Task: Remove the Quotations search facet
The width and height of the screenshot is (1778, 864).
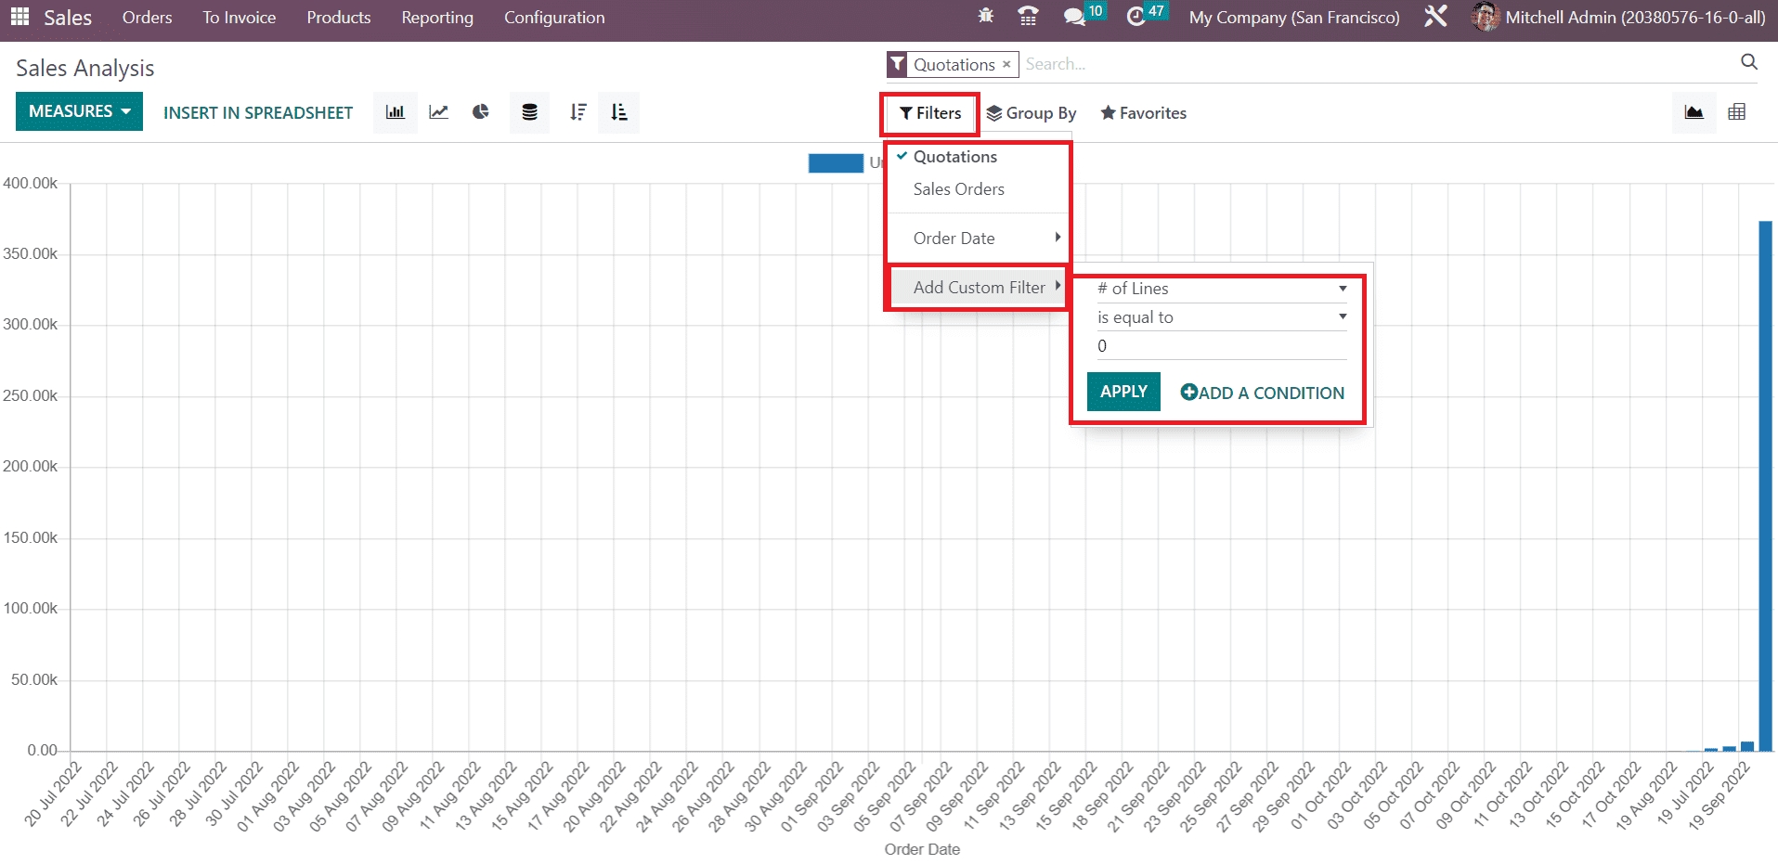Action: [x=1006, y=64]
